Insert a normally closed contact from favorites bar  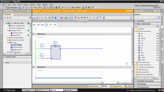[x=38, y=25]
